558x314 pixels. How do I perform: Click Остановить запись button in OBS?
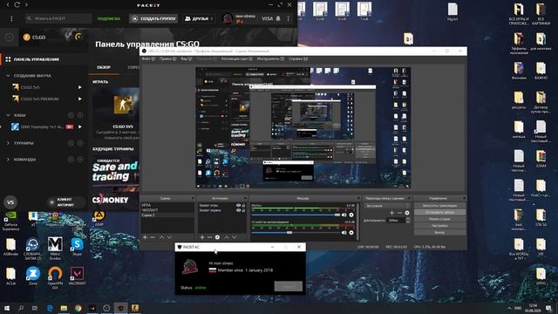[x=439, y=212]
